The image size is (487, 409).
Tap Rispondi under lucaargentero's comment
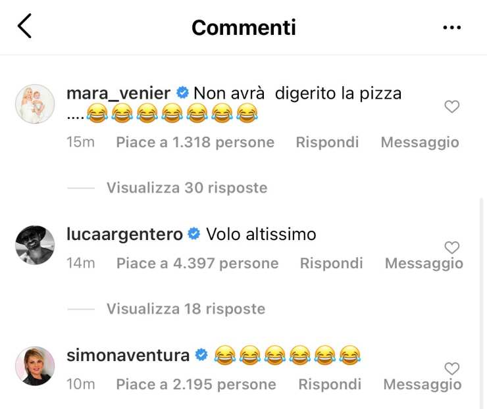(331, 264)
